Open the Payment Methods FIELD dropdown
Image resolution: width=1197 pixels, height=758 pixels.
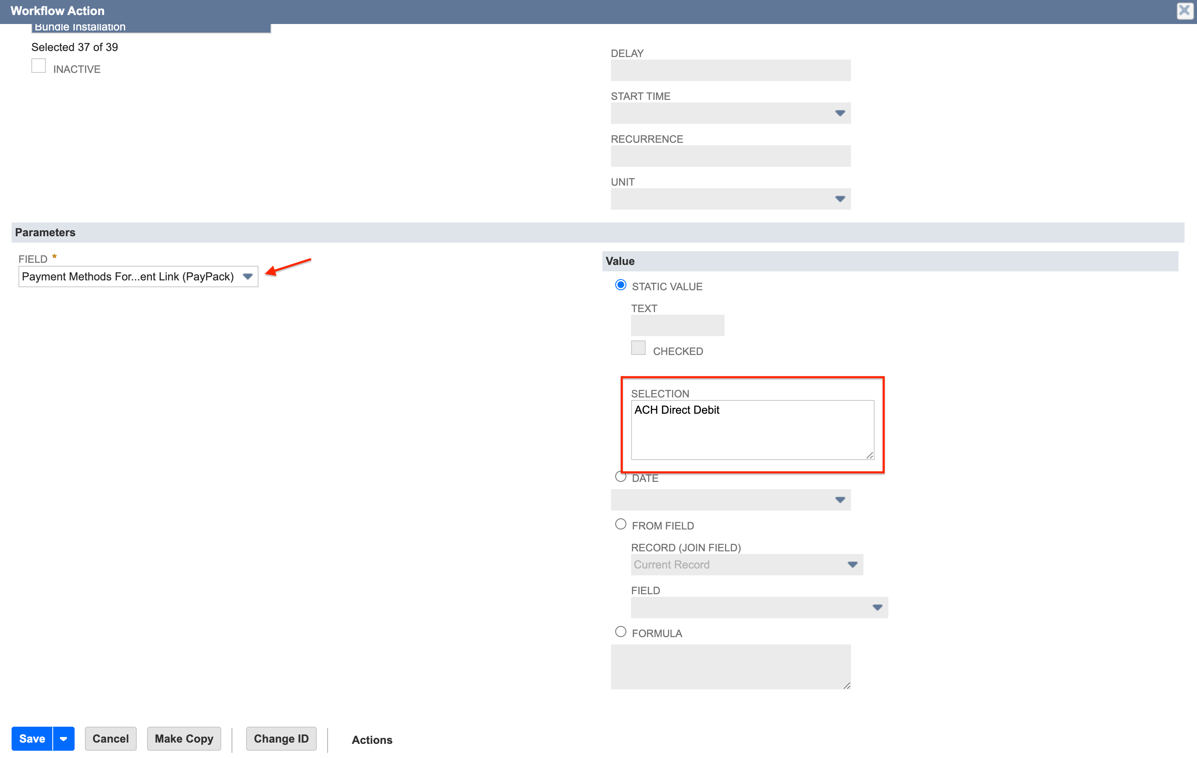coord(247,277)
